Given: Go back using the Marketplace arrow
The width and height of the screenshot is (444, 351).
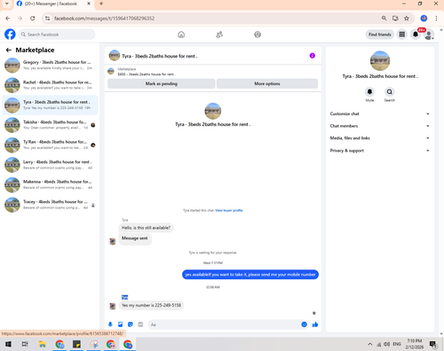Looking at the screenshot, I should point(9,50).
